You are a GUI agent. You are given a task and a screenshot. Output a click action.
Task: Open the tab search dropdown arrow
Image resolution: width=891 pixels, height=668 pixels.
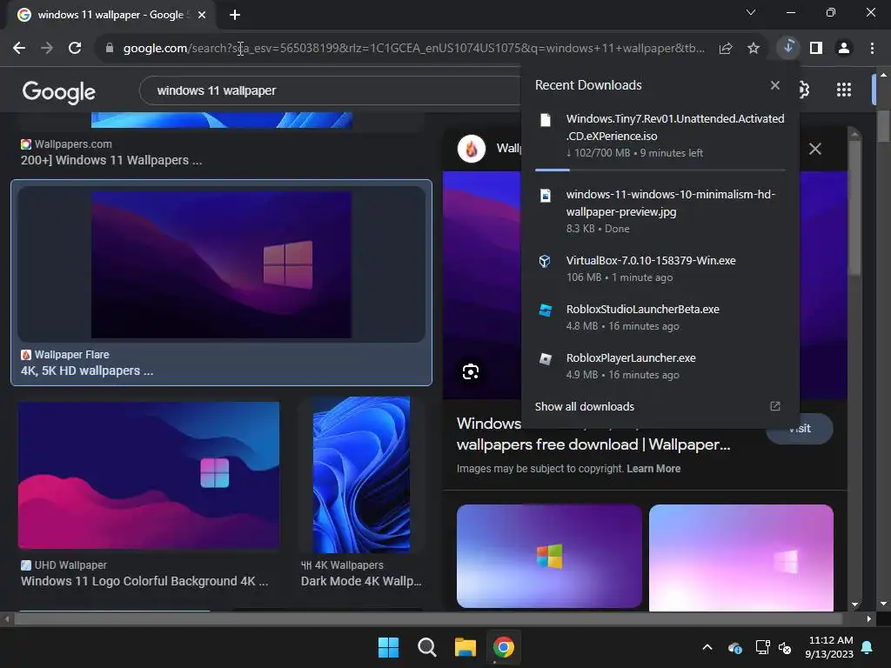coord(751,12)
